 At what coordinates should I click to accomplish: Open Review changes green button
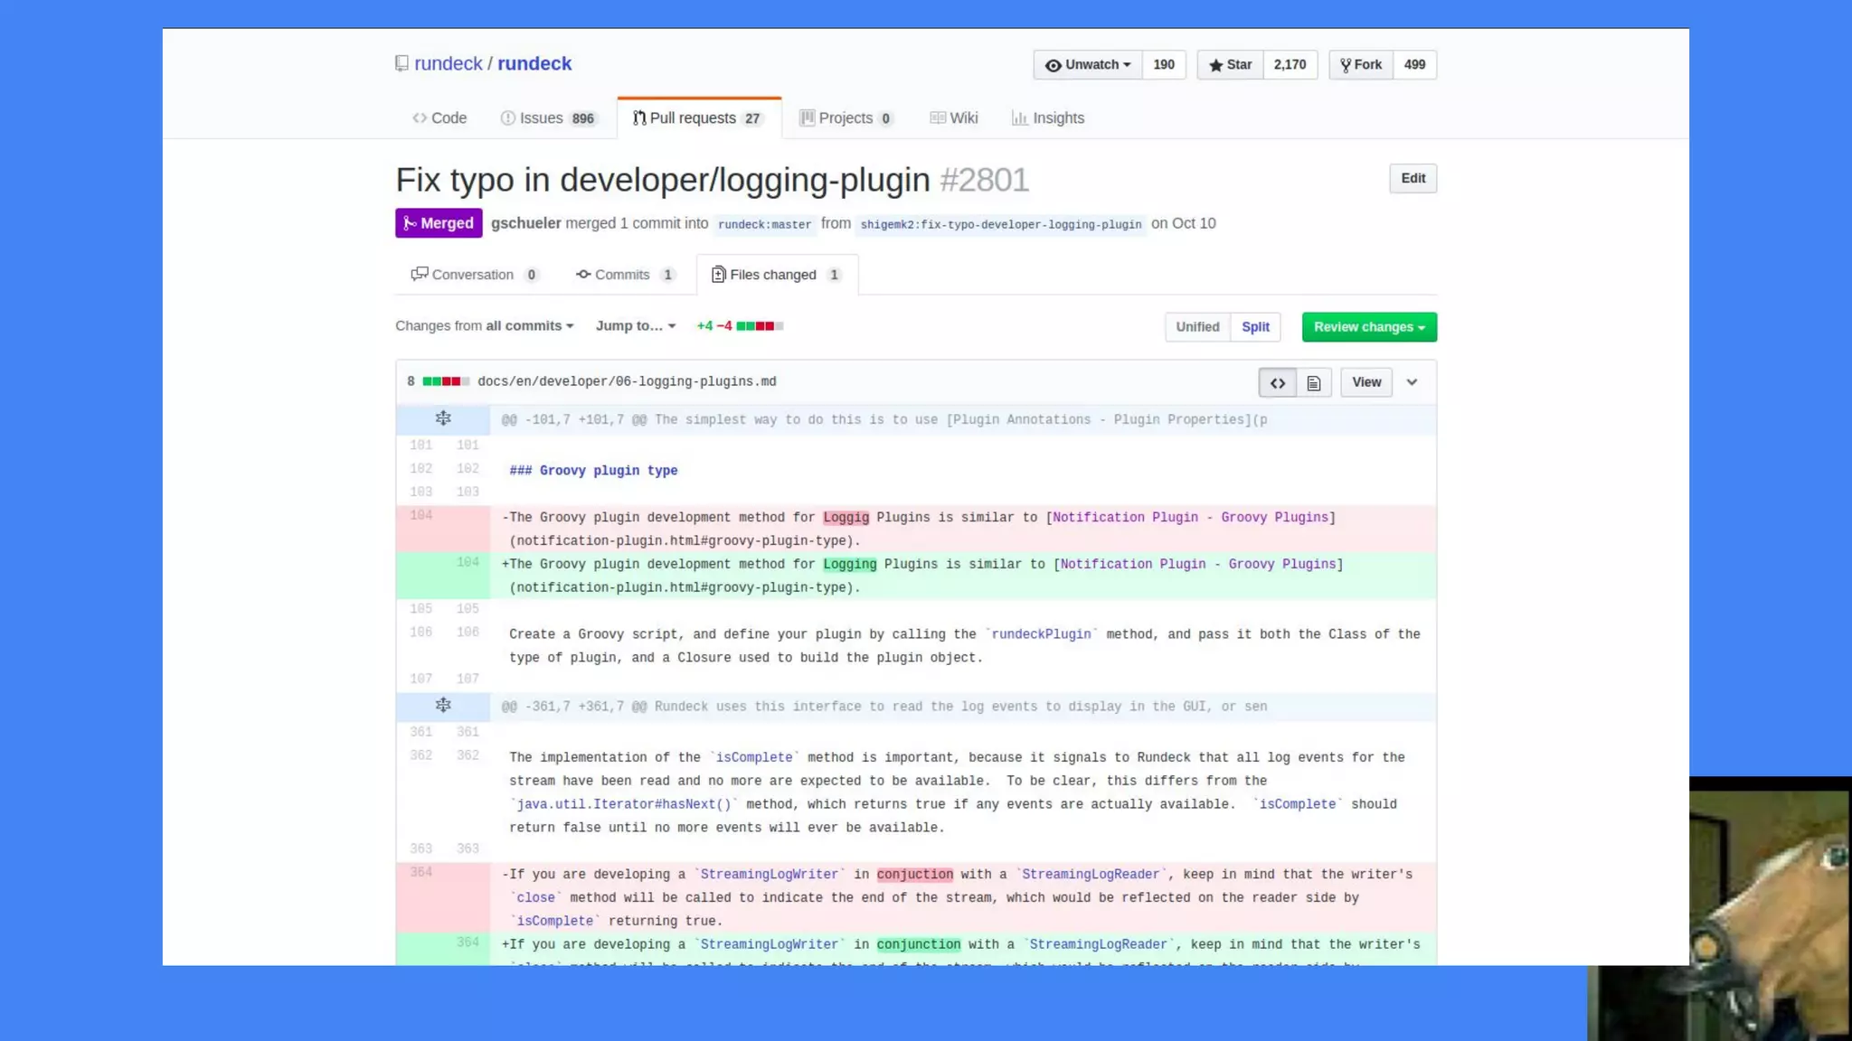pyautogui.click(x=1369, y=327)
